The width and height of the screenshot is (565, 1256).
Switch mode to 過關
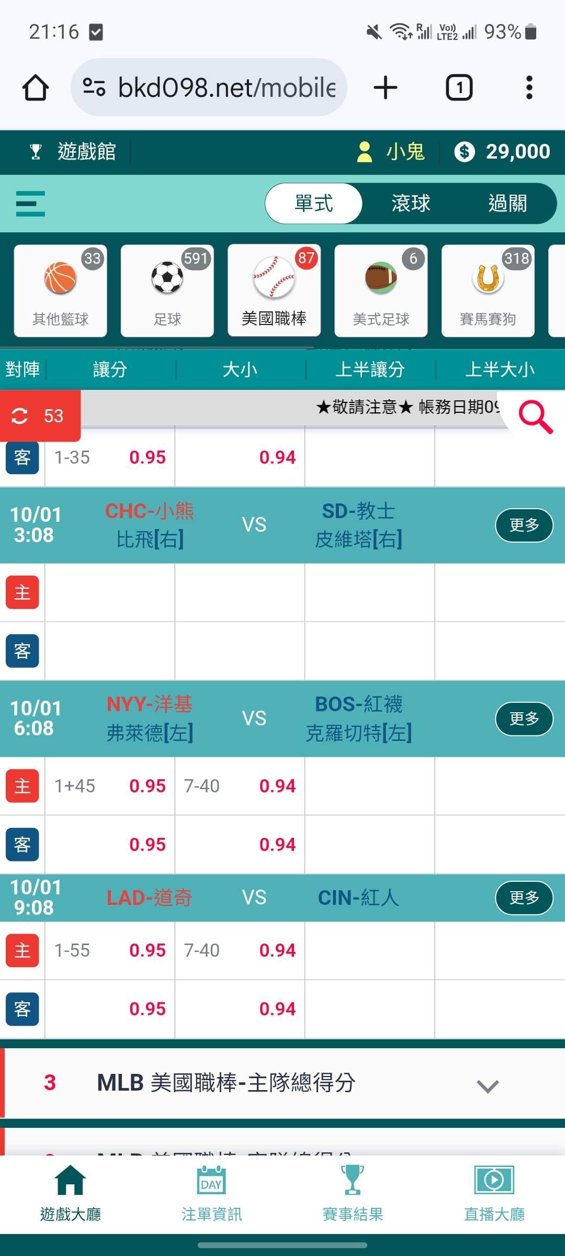[x=507, y=204]
